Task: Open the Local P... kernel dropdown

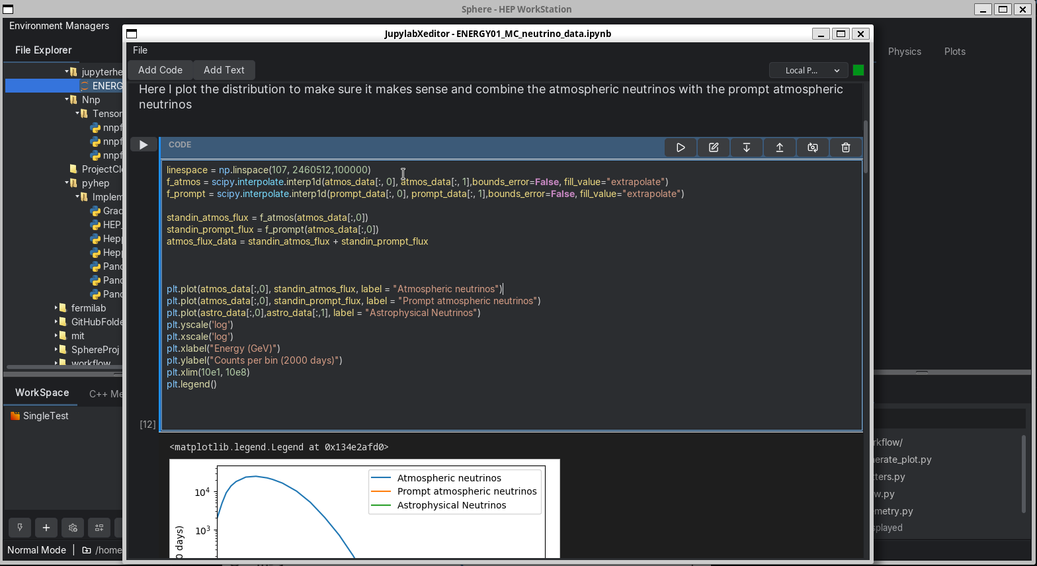Action: tap(809, 70)
